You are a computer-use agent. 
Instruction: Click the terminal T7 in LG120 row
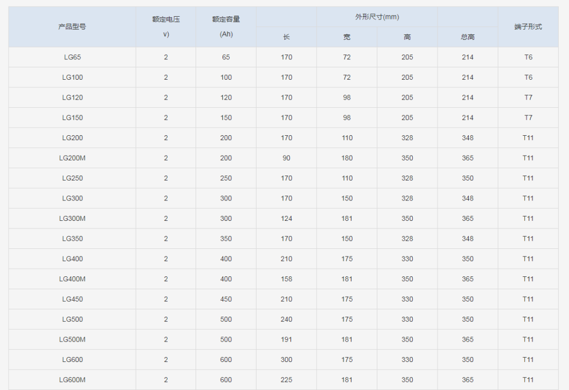pyautogui.click(x=528, y=97)
